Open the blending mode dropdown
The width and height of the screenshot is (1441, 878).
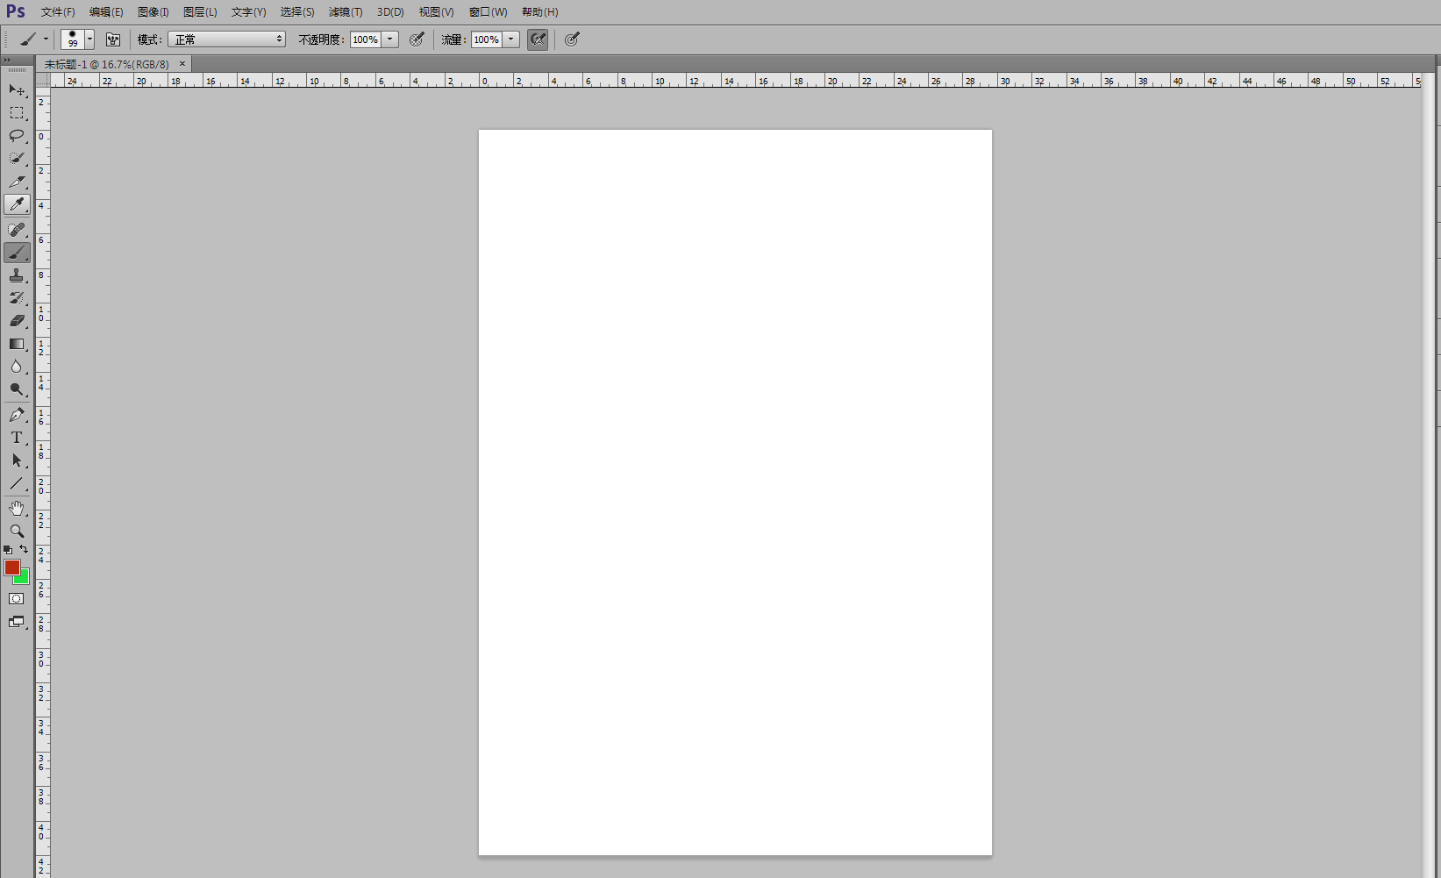point(227,39)
